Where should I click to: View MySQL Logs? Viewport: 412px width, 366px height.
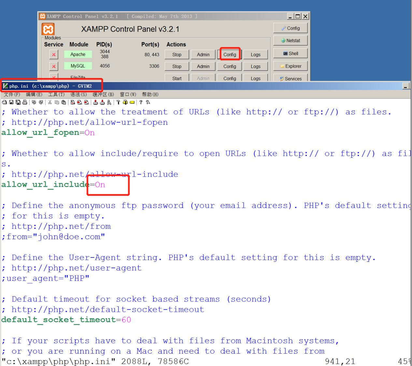256,66
